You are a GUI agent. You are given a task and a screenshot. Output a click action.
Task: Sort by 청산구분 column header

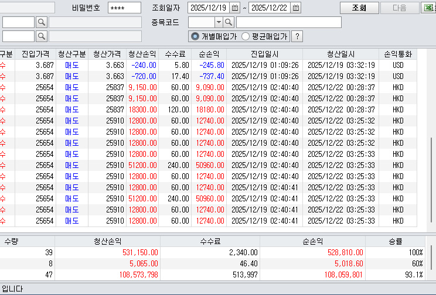point(72,54)
